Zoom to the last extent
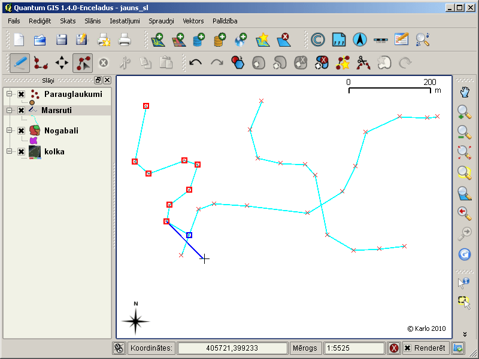This screenshot has width=479, height=359. pyautogui.click(x=465, y=214)
